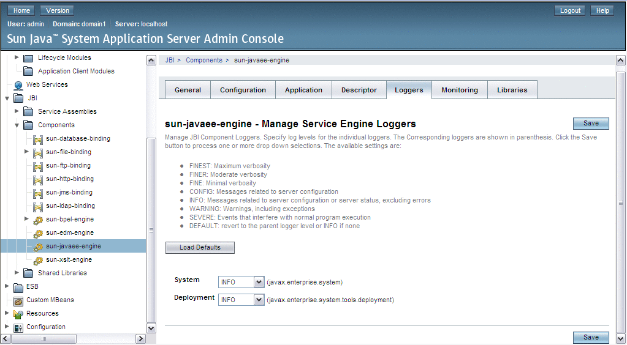The height and width of the screenshot is (345, 627).
Task: Click the sun-jms-binding component icon
Action: pos(38,194)
